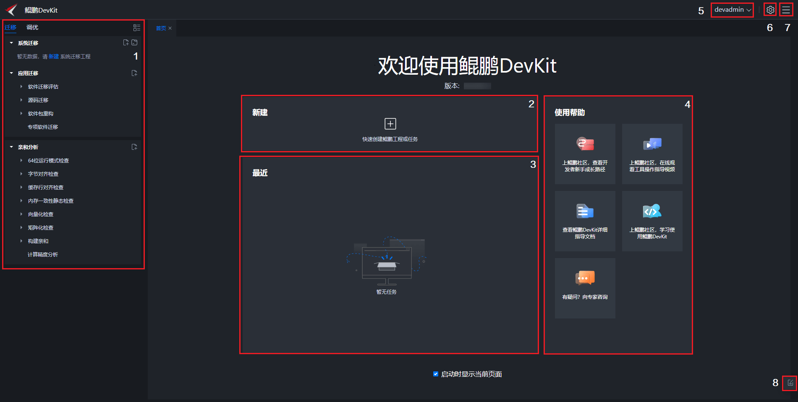This screenshot has height=402, width=798.
Task: Click the 软件迁移评估 label
Action: pyautogui.click(x=43, y=86)
